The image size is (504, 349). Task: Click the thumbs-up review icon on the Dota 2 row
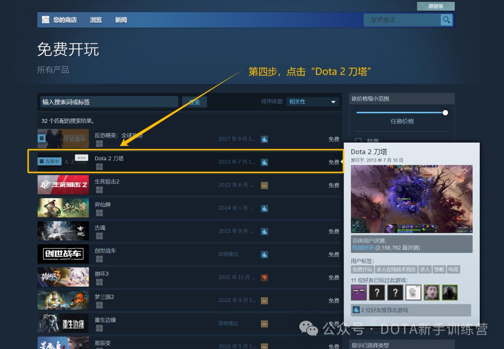[265, 162]
